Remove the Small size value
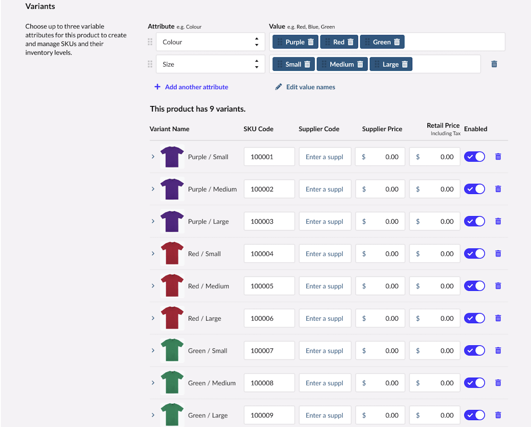 pyautogui.click(x=308, y=64)
